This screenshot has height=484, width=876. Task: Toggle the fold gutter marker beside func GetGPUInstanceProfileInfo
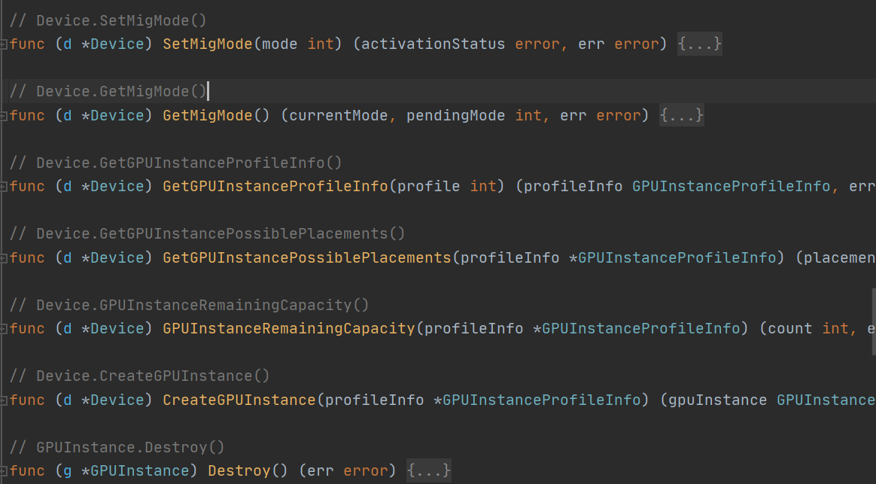click(x=3, y=187)
